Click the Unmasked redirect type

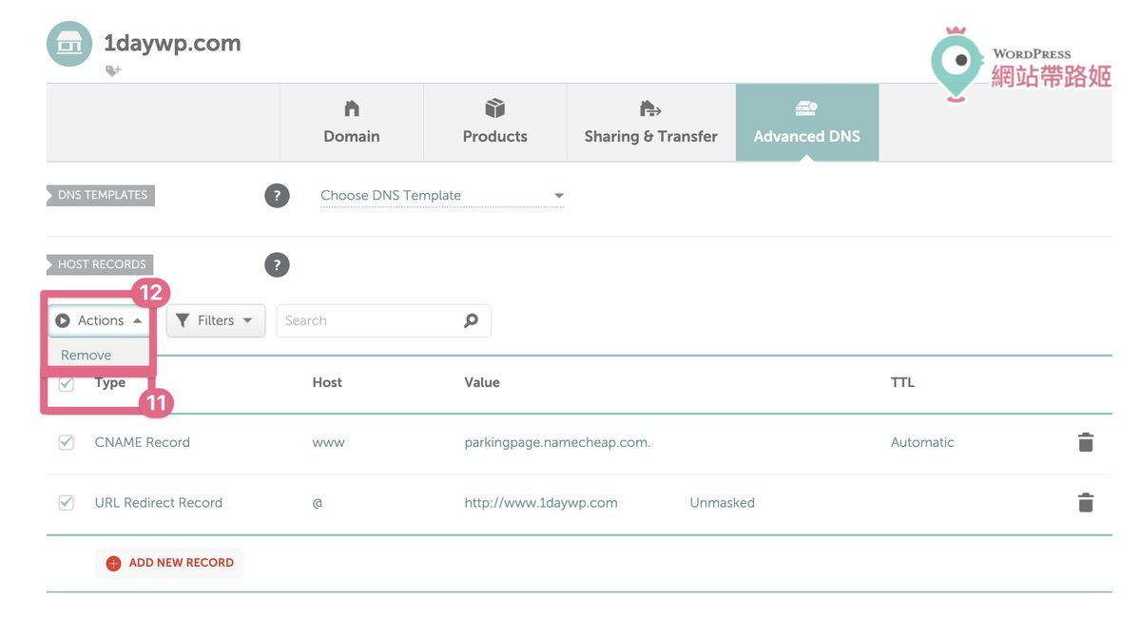tap(723, 503)
